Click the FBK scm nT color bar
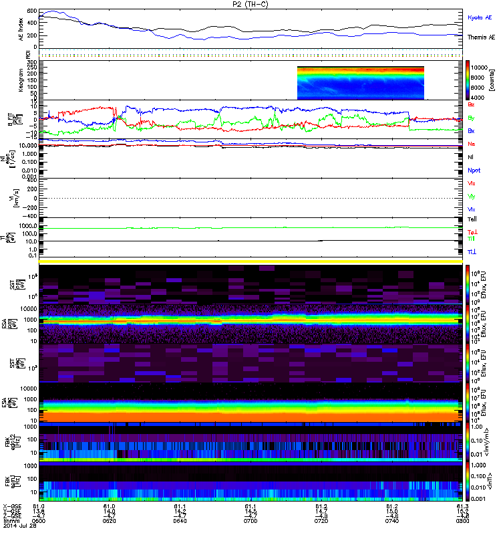 (468, 481)
